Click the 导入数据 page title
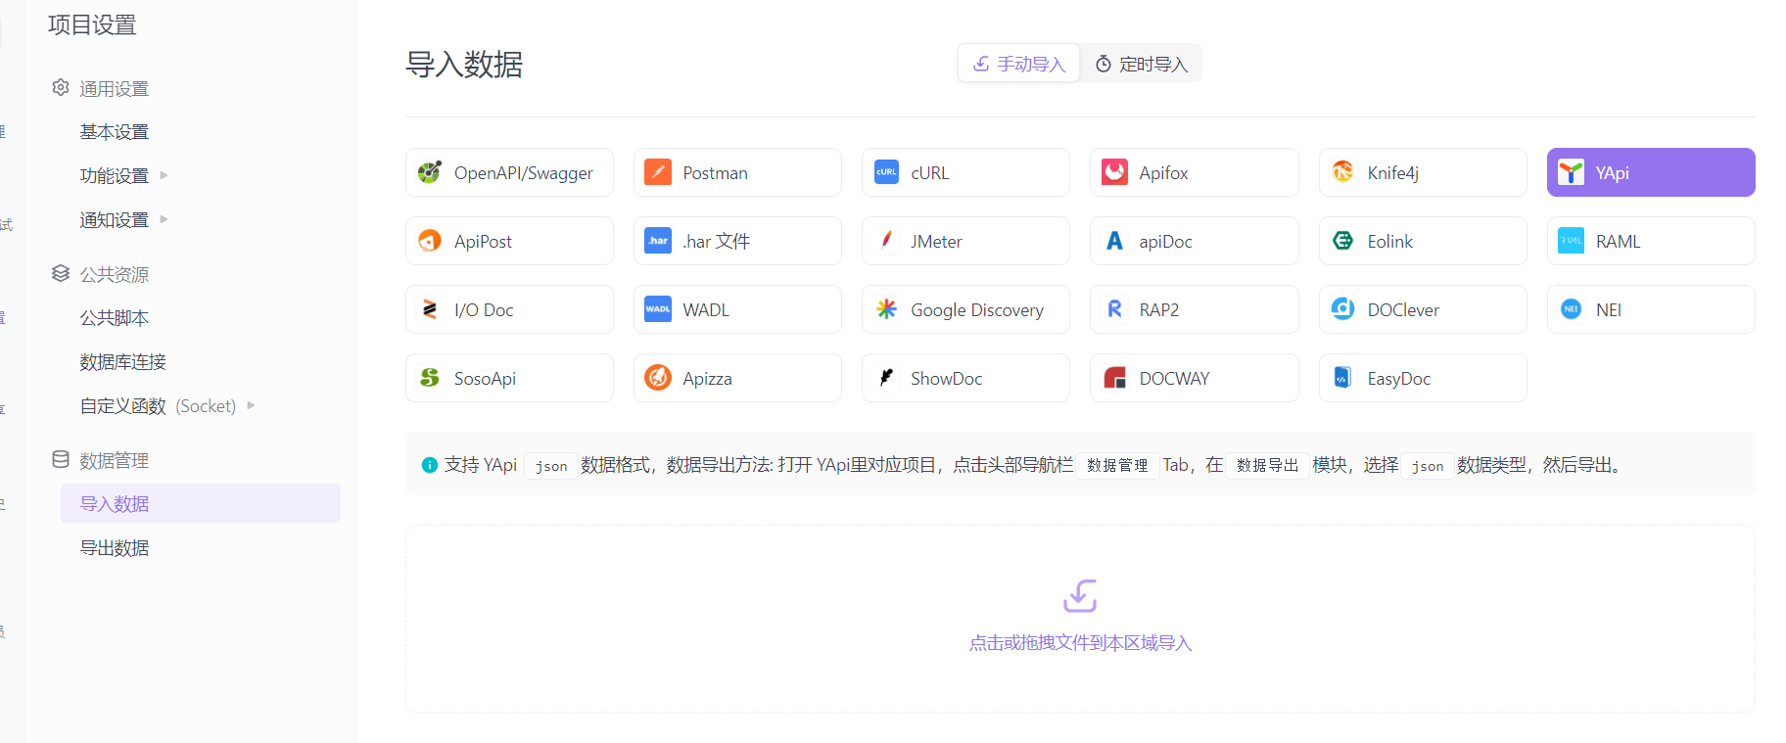The height and width of the screenshot is (743, 1786). [x=464, y=65]
